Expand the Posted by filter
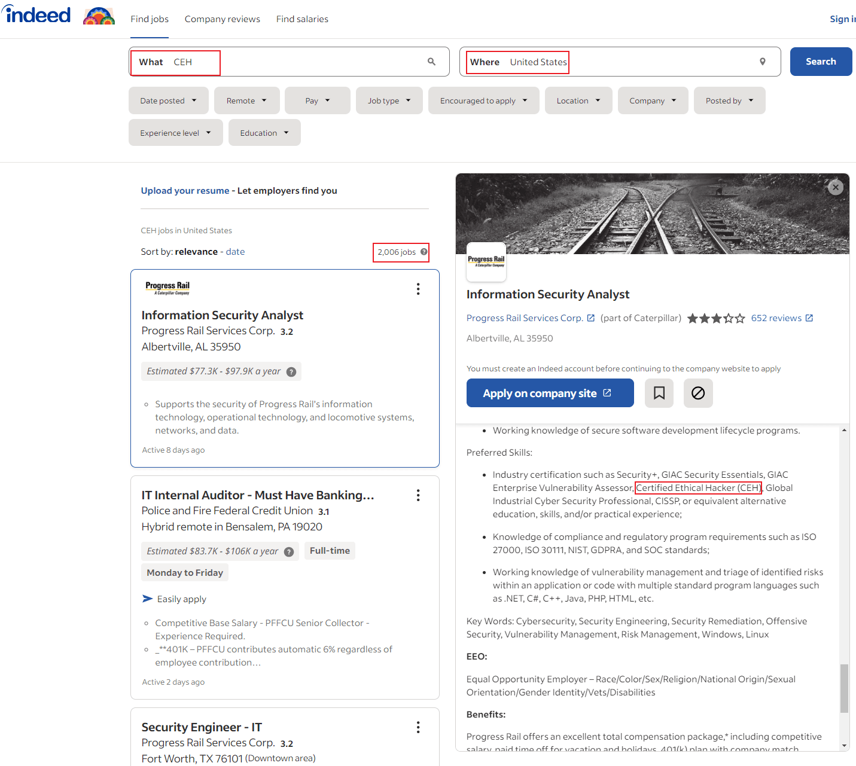Viewport: 856px width, 766px height. [730, 100]
